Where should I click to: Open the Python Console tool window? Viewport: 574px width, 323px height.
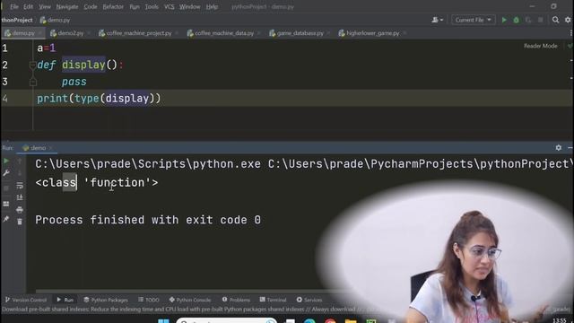pyautogui.click(x=190, y=300)
